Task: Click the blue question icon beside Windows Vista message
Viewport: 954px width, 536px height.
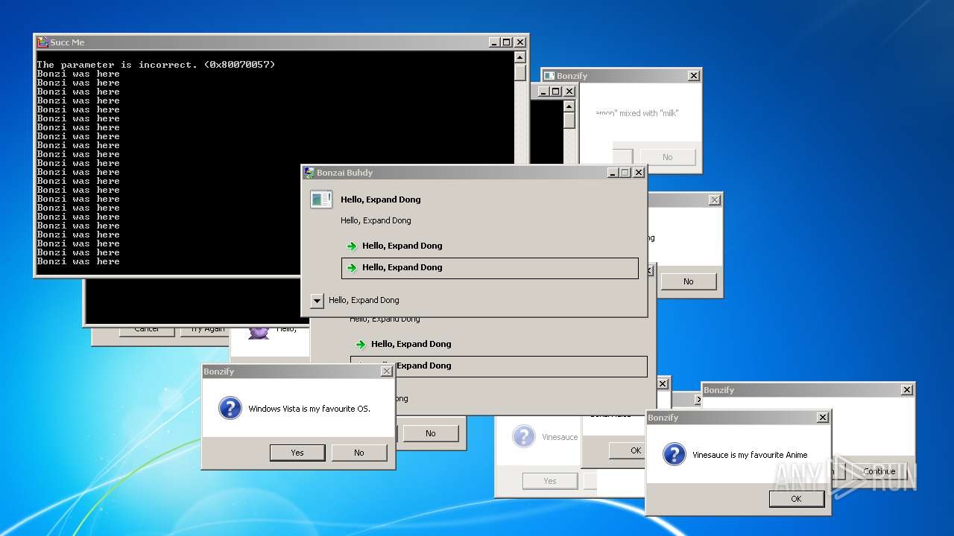Action: coord(230,408)
